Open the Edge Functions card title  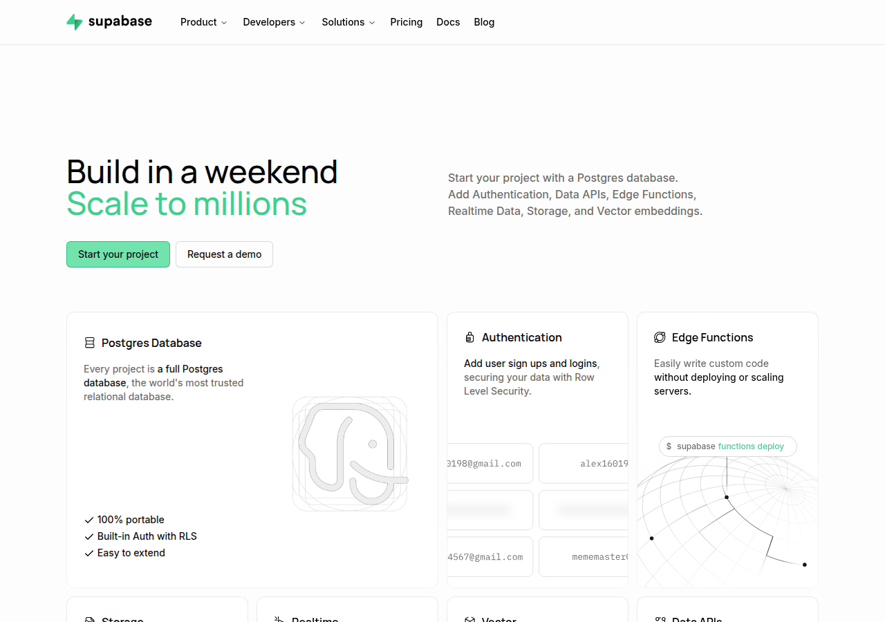click(712, 337)
